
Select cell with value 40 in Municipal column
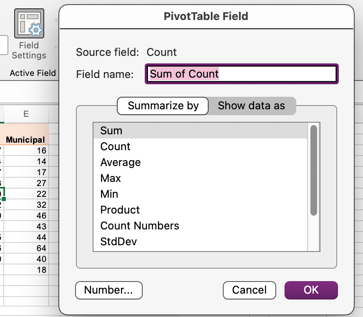point(26,259)
